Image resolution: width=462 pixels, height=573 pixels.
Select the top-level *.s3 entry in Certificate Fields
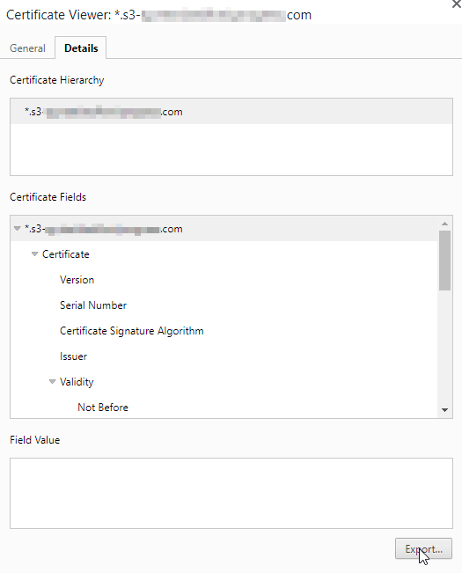(224, 229)
